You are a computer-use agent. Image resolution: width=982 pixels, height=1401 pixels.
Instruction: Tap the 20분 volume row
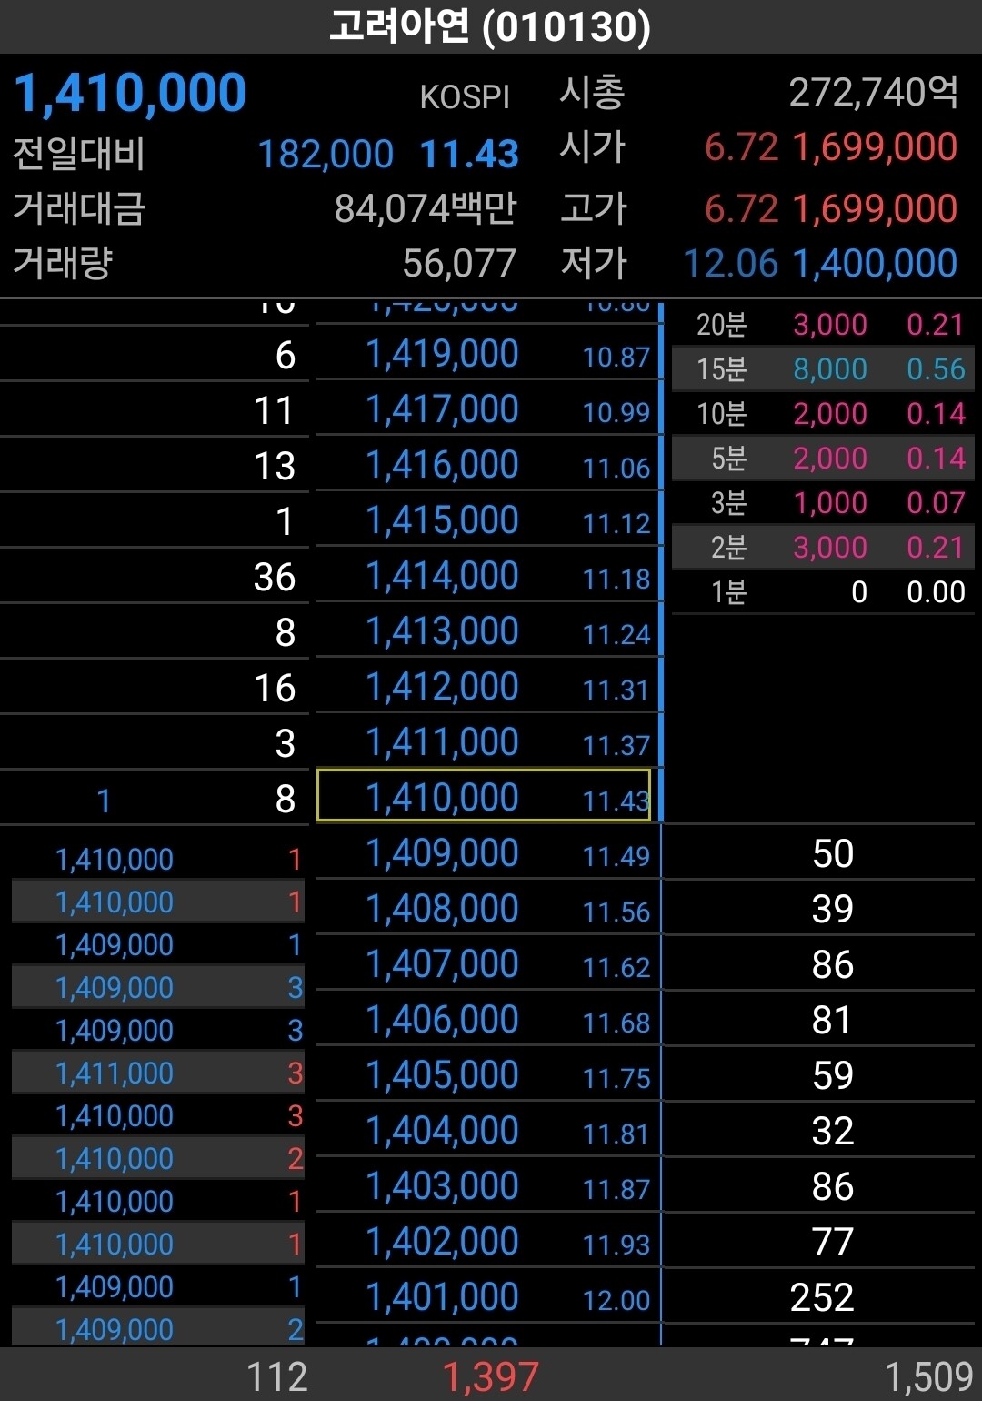point(823,325)
